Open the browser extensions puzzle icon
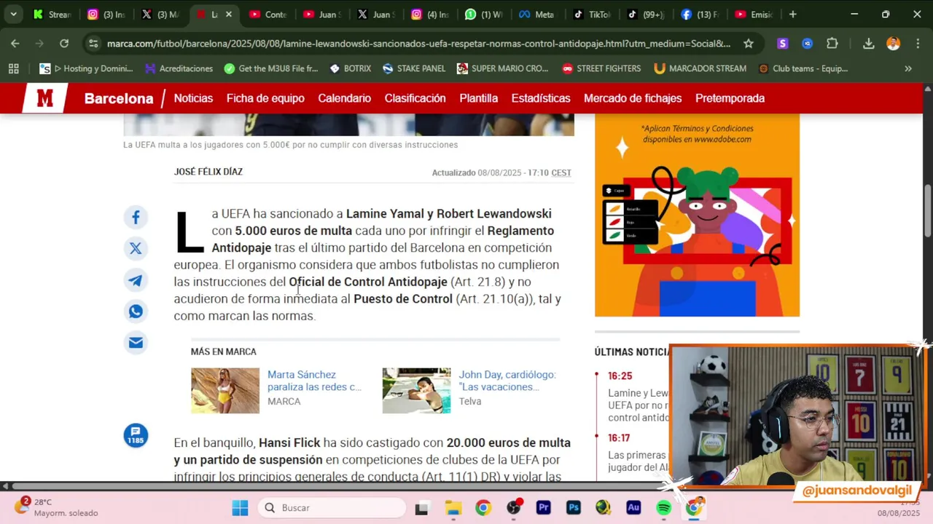 [x=832, y=44]
